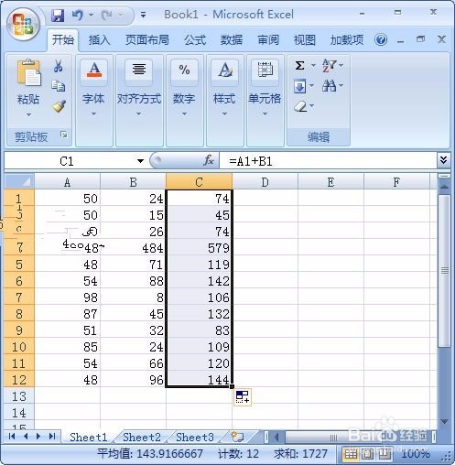455x465 pixels.
Task: Expand the 粘贴 paste options arrow
Action: pos(28,114)
